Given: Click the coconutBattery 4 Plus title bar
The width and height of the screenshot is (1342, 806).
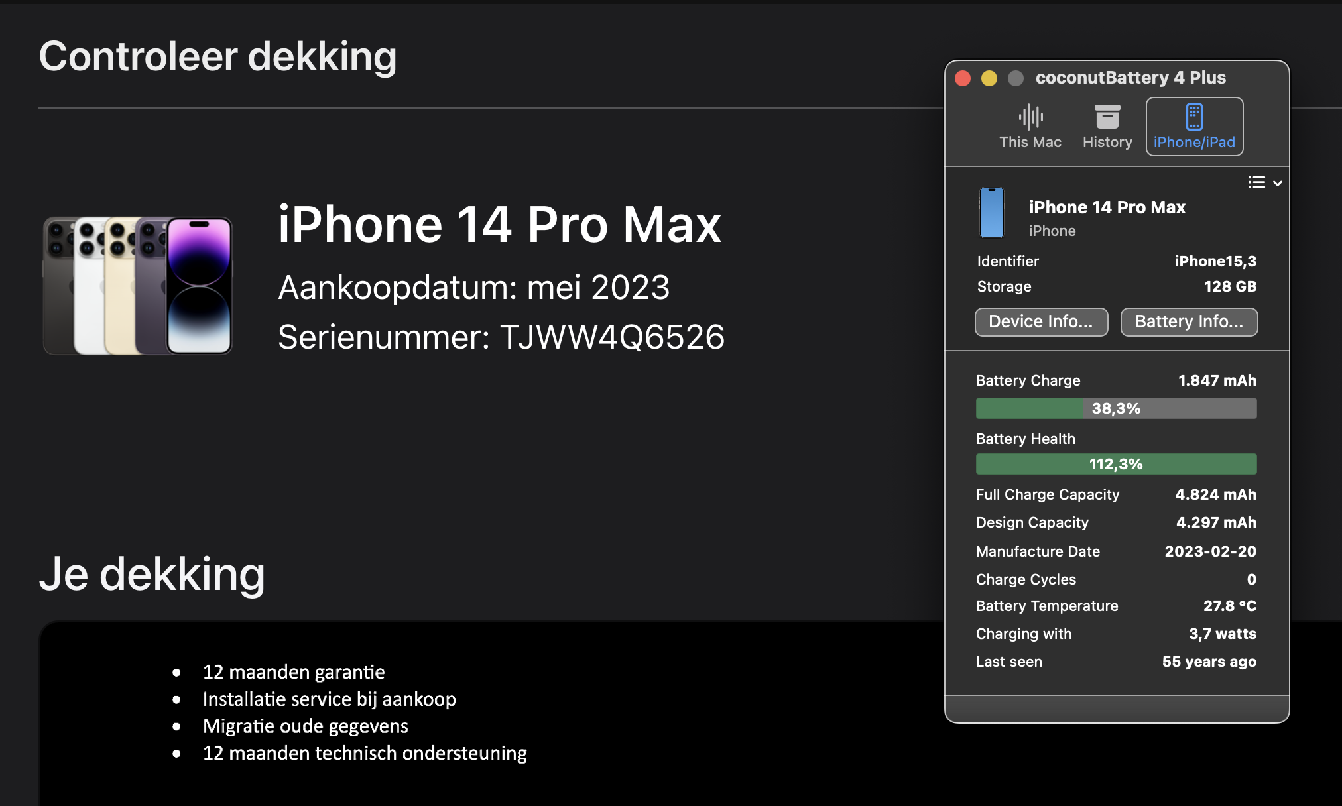Looking at the screenshot, I should click(1130, 78).
